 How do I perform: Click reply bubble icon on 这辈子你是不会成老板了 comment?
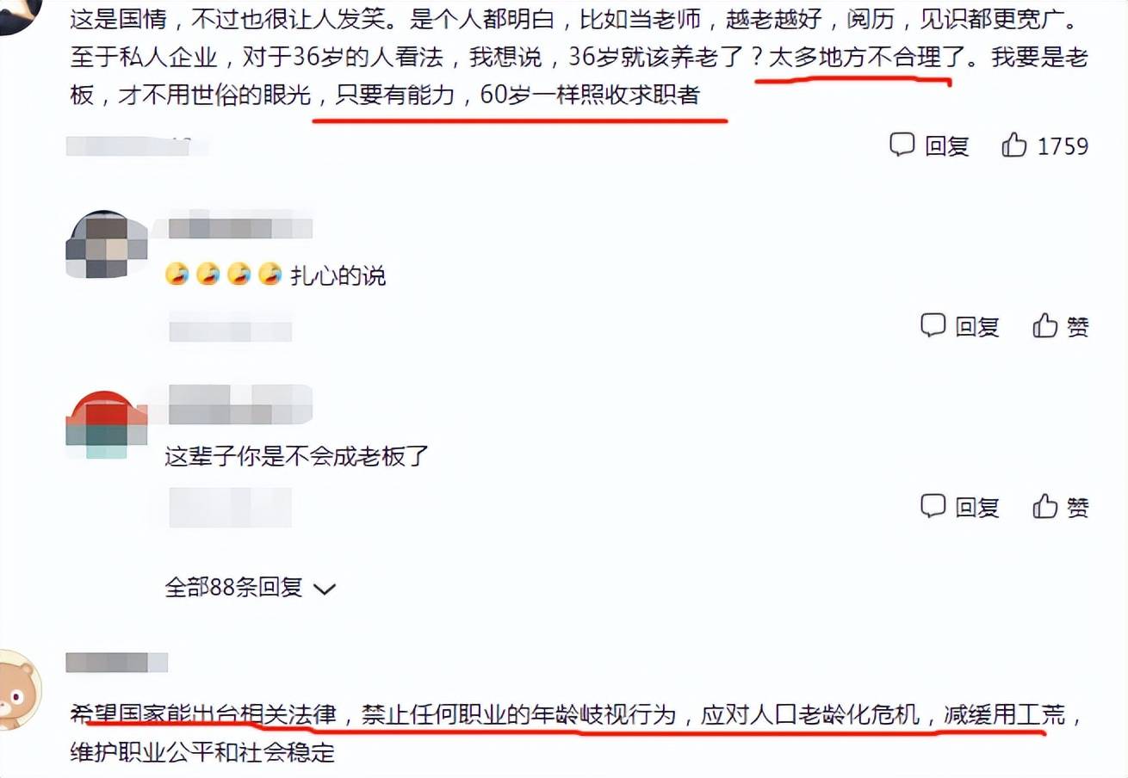pos(933,506)
